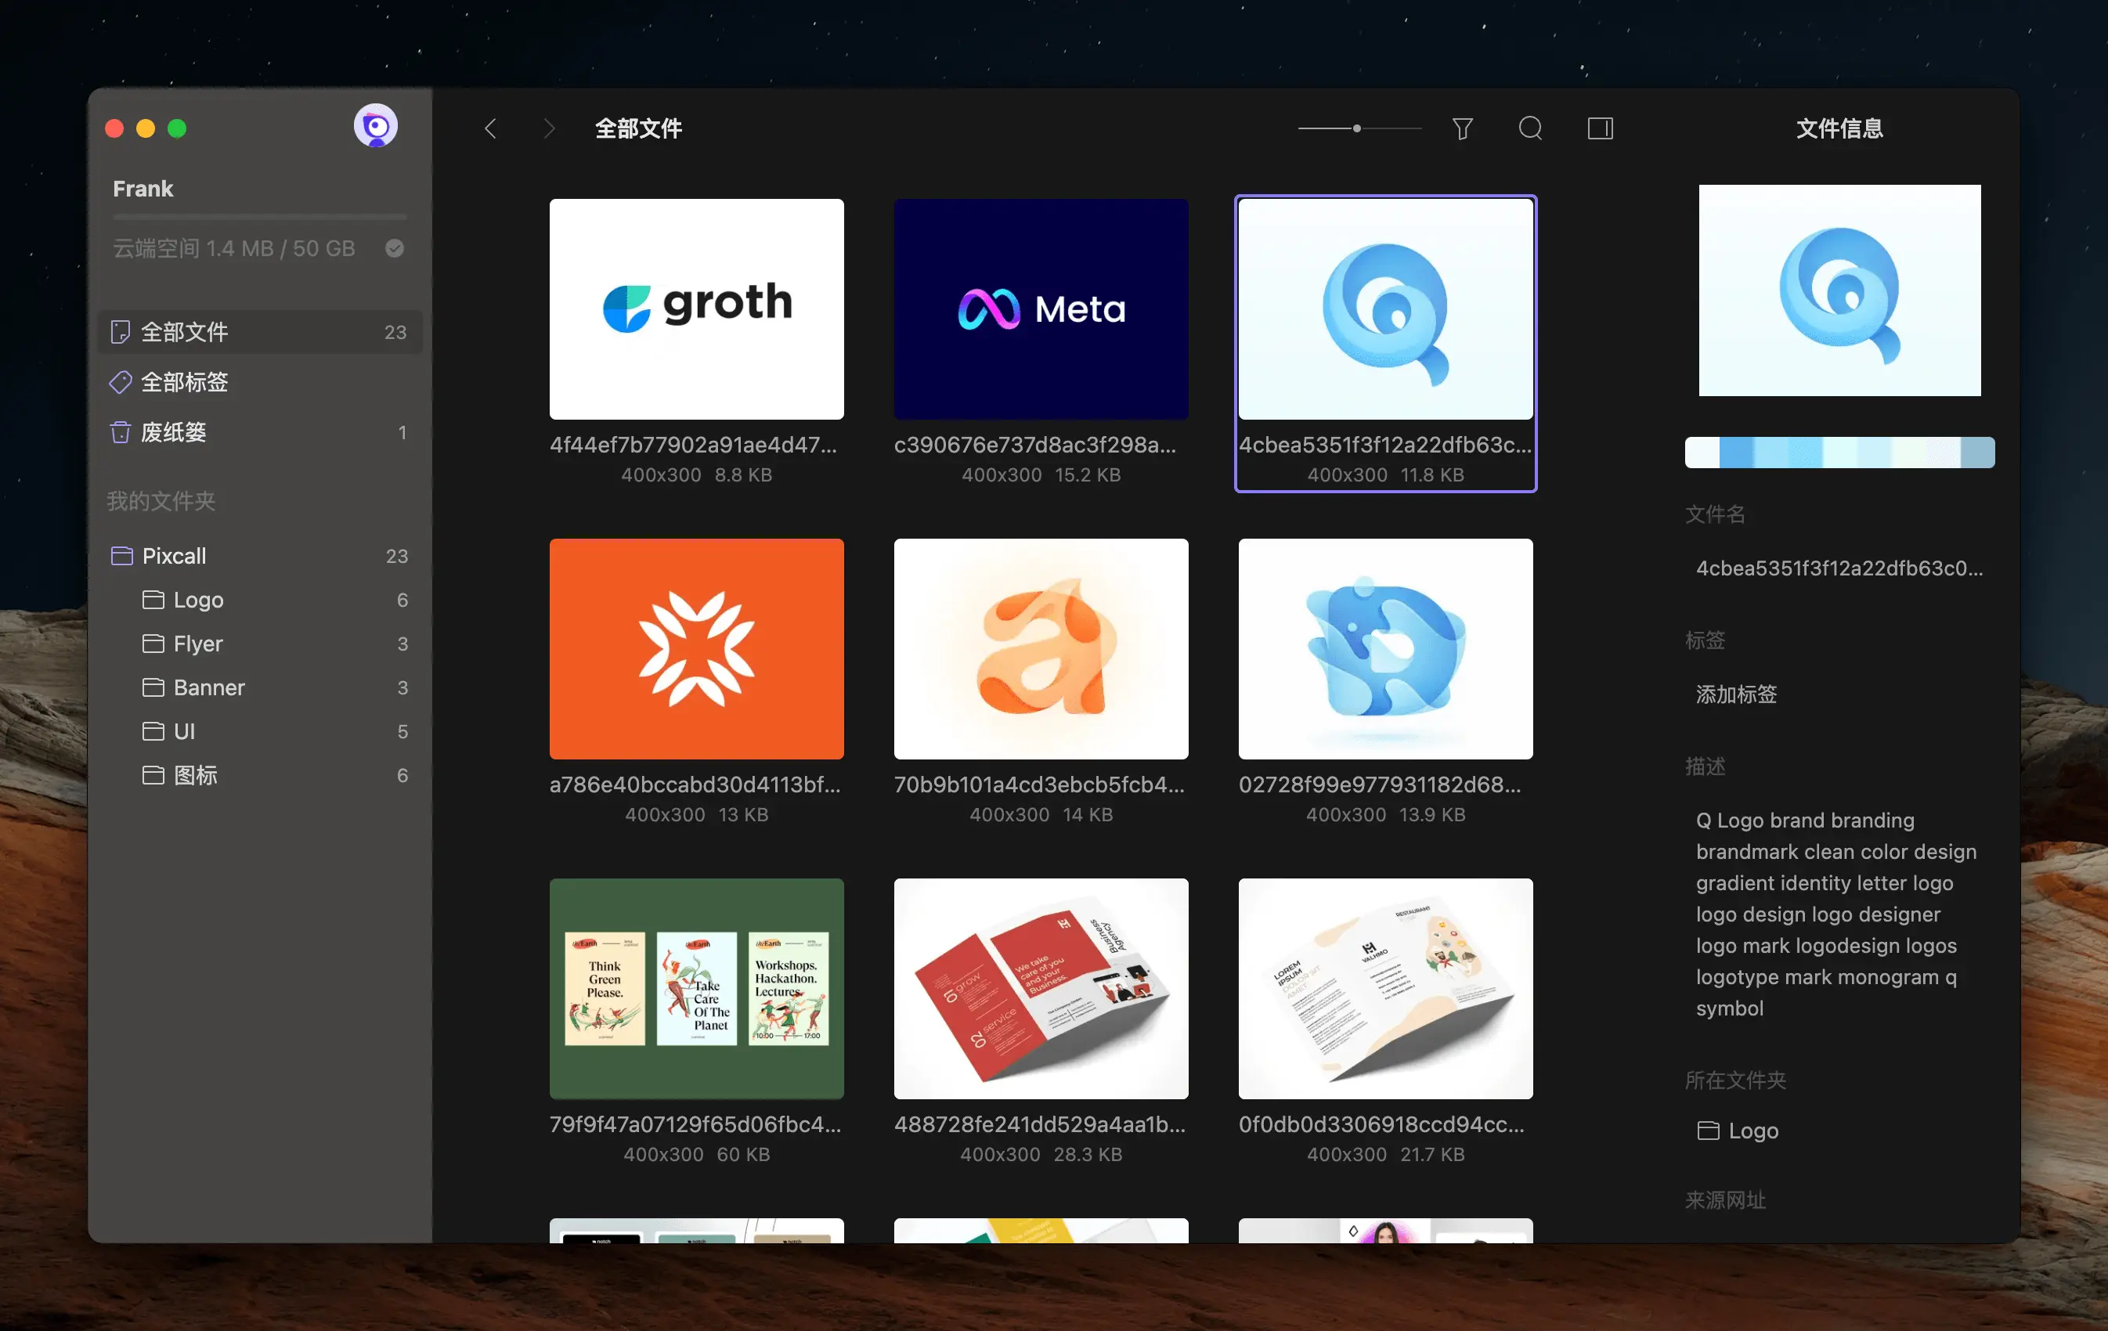Screen dimensions: 2108x1331
Task: Select the groth logo thumbnail
Action: [697, 309]
